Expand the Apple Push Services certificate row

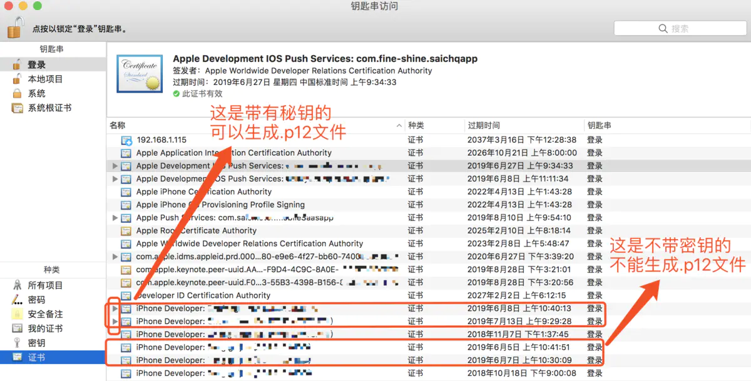[x=115, y=218]
